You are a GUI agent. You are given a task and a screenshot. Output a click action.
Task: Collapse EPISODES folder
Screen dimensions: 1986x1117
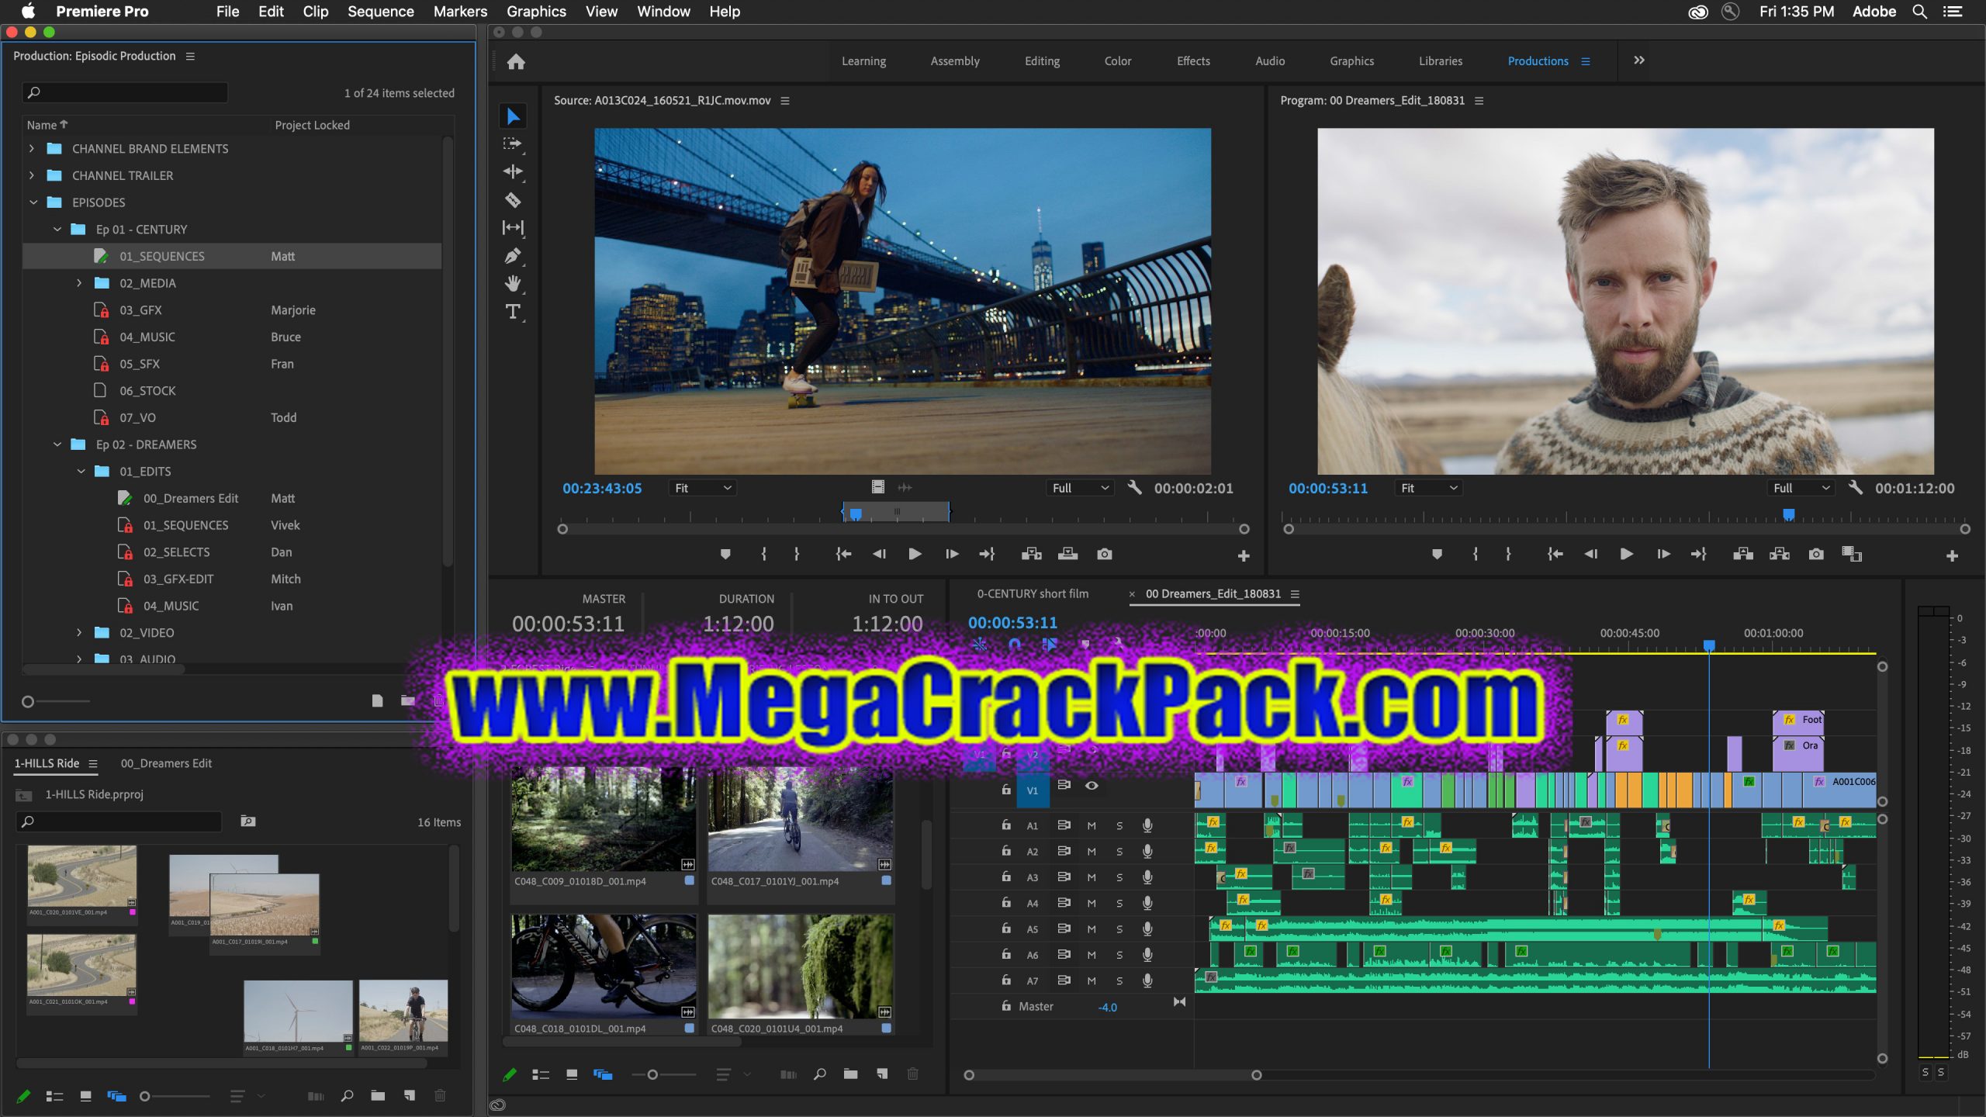coord(33,202)
